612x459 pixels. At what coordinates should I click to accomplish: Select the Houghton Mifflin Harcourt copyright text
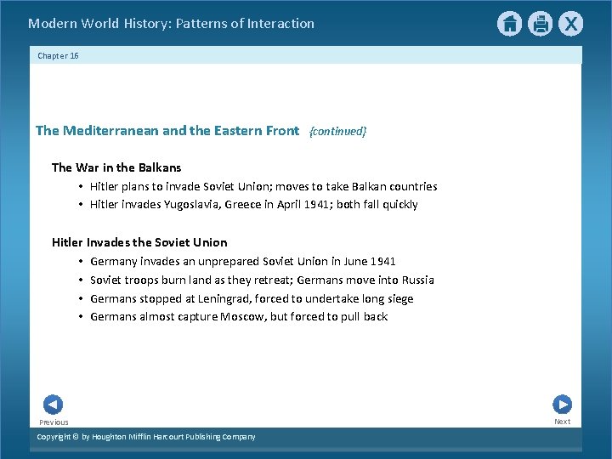tap(146, 437)
